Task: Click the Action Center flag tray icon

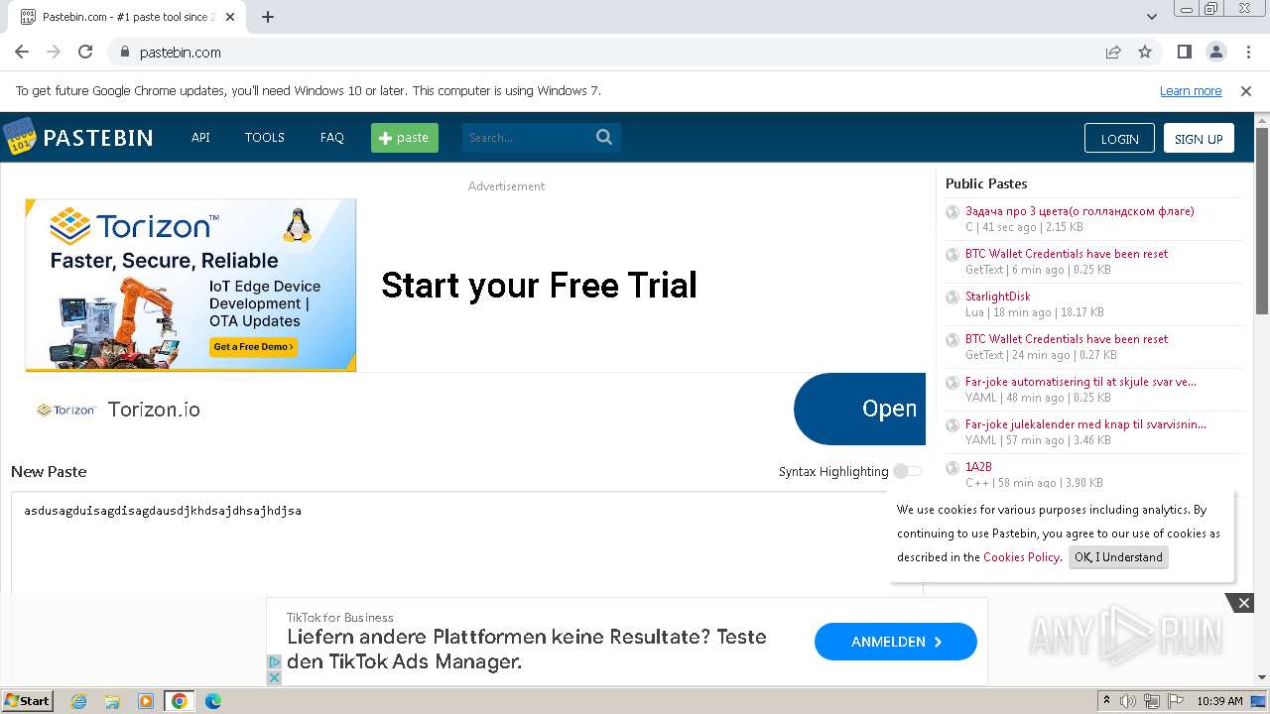Action: coord(1176,701)
